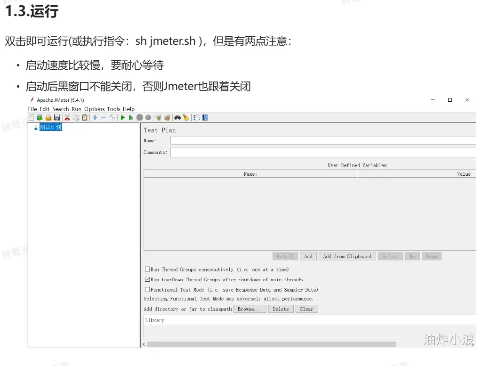Open the Templates icon in toolbar

coord(40,118)
